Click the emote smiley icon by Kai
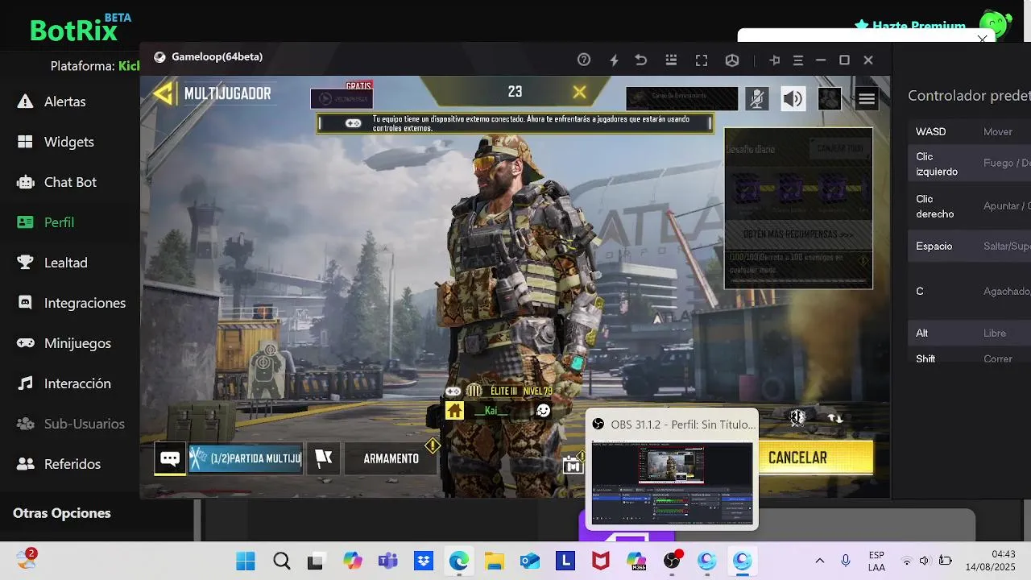This screenshot has width=1031, height=580. 544,411
